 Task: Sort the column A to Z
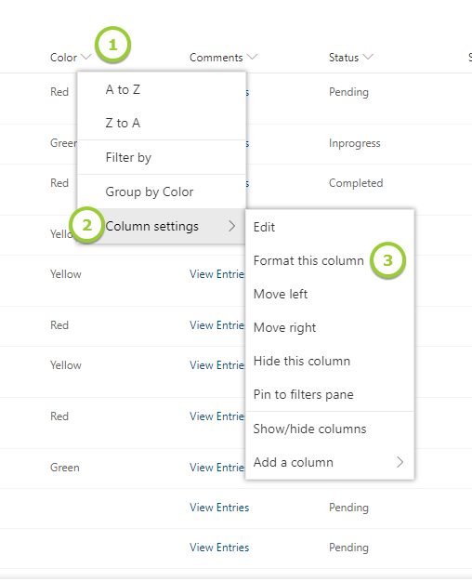[x=162, y=89]
